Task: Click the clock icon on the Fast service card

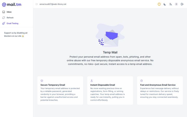Action: pyautogui.click(x=142, y=81)
